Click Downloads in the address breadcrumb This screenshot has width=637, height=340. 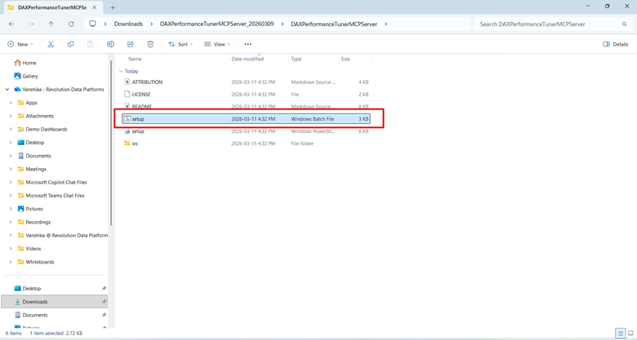(x=128, y=24)
